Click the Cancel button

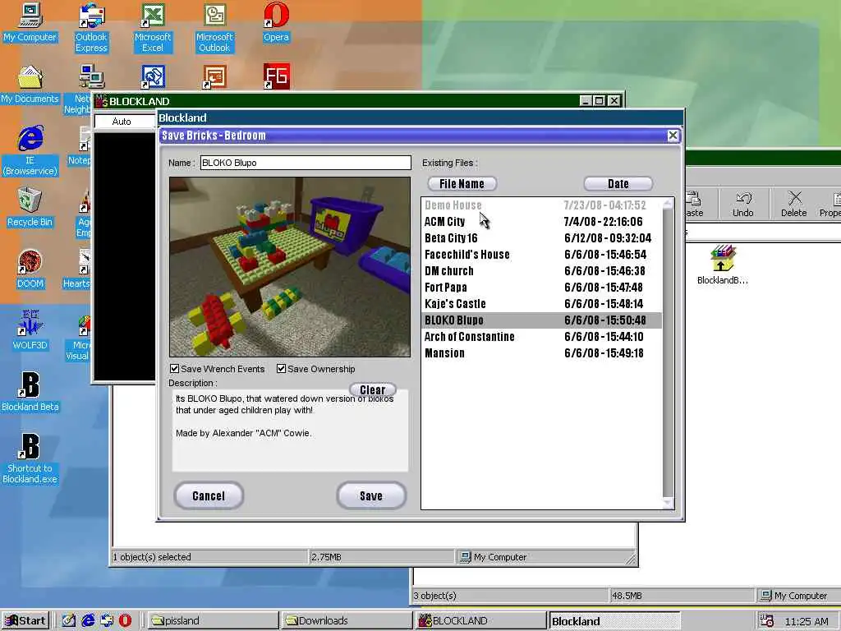pyautogui.click(x=209, y=495)
